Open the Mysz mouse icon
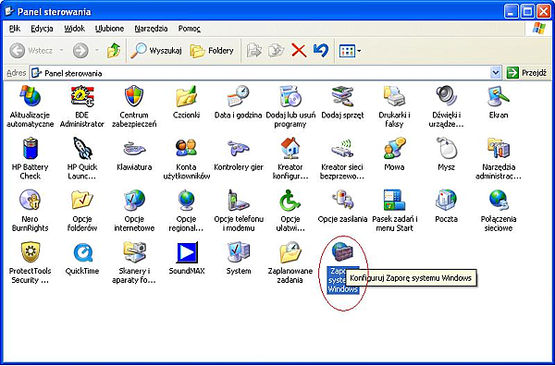 coord(446,148)
